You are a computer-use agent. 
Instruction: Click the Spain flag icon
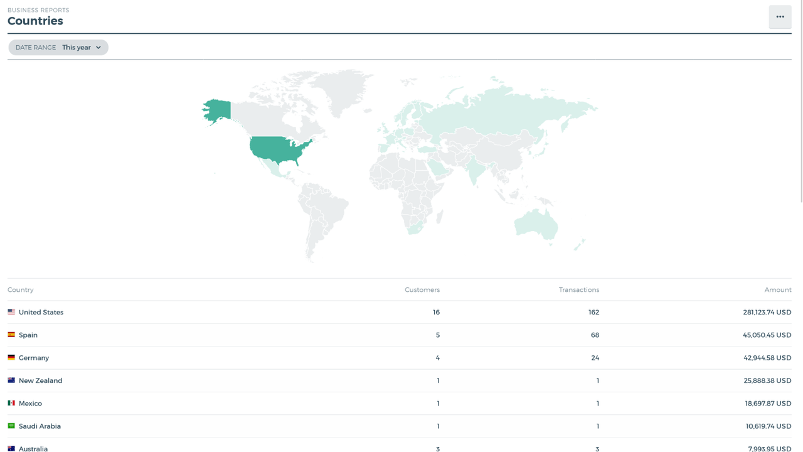(11, 335)
